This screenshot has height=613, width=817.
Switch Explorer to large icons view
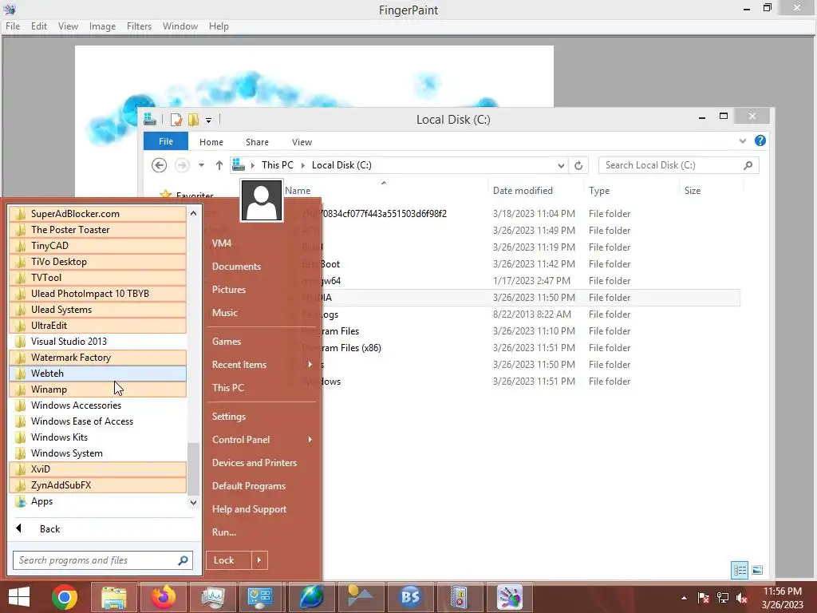tap(757, 570)
